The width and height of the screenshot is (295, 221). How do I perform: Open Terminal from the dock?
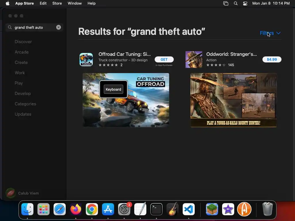[156, 209]
